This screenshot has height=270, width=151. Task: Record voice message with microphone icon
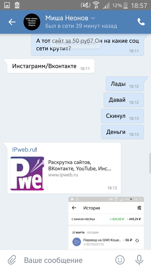139,260
